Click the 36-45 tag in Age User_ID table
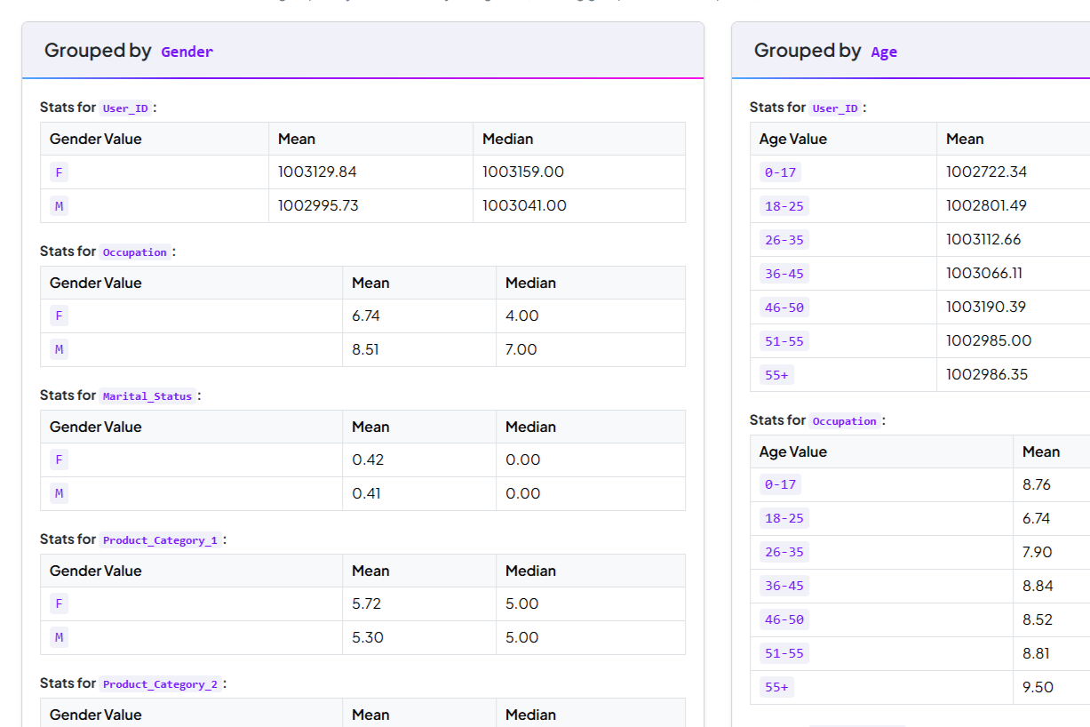The width and height of the screenshot is (1090, 727). pos(784,274)
